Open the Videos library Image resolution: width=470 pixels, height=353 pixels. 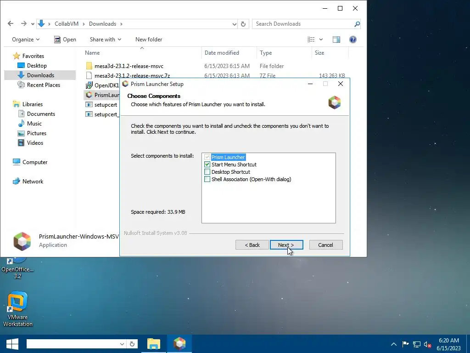pos(31,143)
